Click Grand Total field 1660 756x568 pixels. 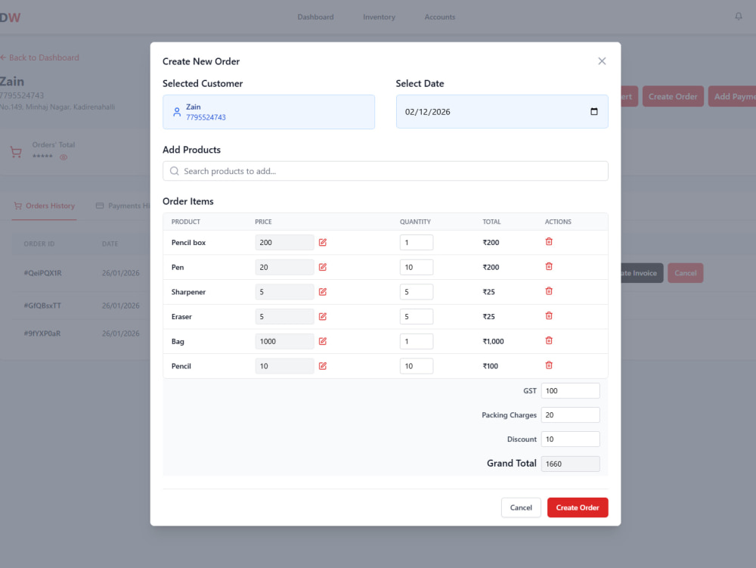tap(570, 464)
